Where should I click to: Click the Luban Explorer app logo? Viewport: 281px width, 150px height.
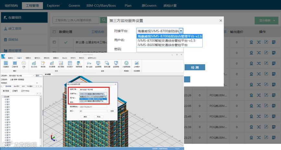3,56
